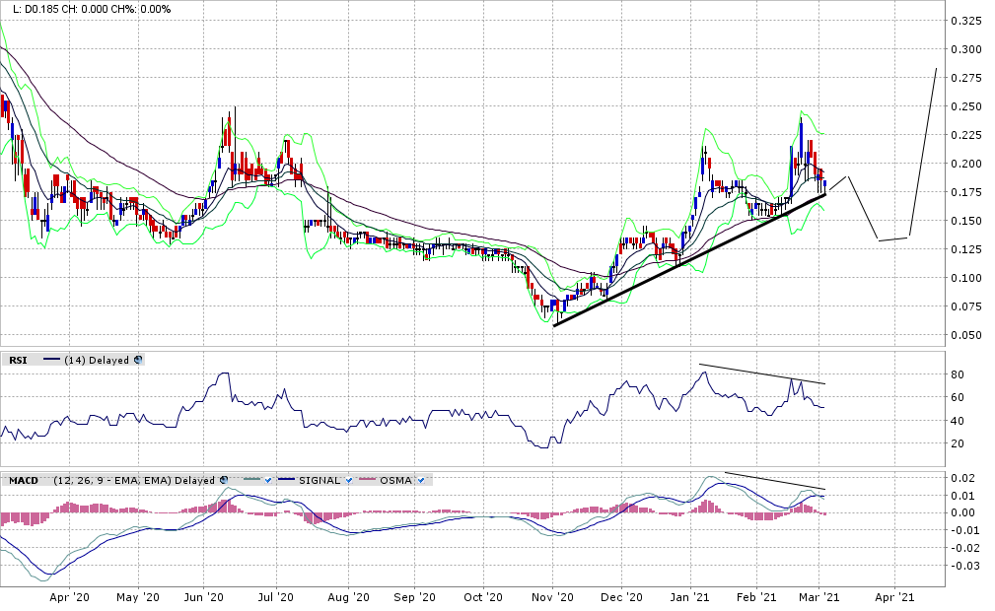Click the teal MACD line color swatch
This screenshot has height=611, width=995.
(250, 480)
